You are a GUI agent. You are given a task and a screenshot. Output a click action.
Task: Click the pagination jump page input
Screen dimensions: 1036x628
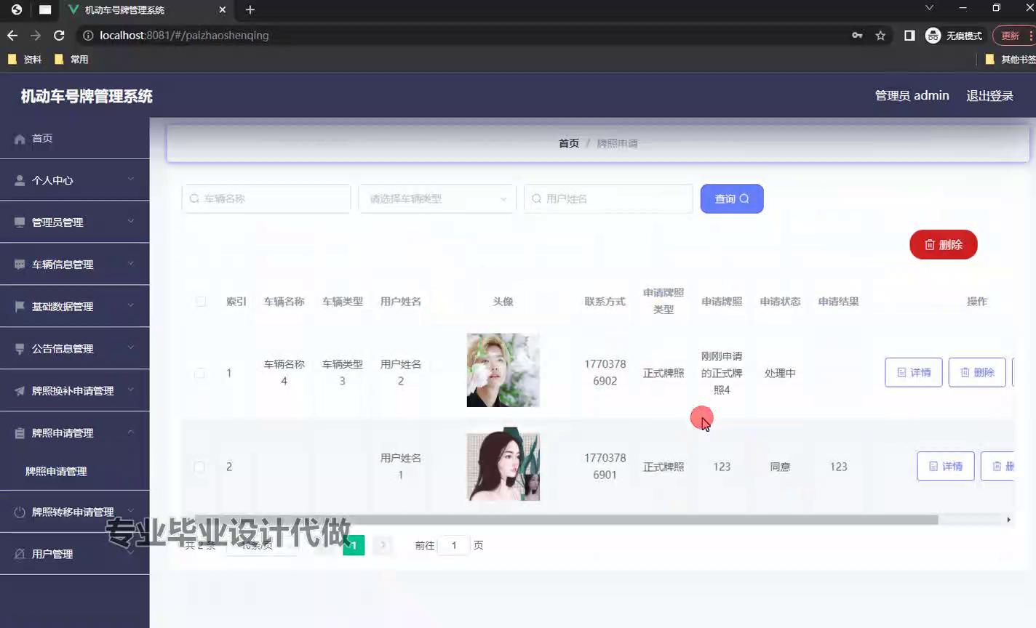point(454,545)
